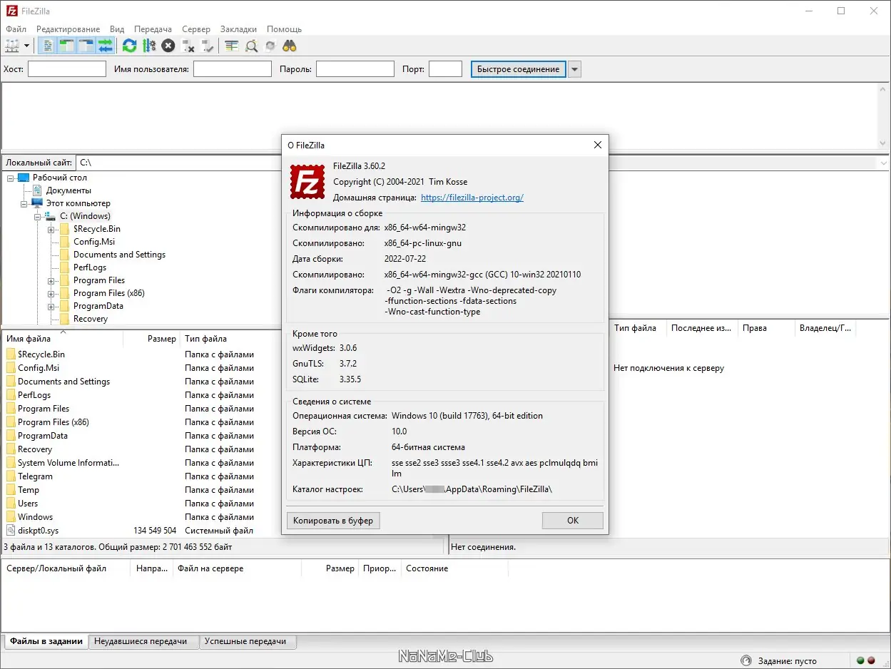The image size is (891, 669).
Task: Select PerfLogs folder in the local tree
Action: (90, 267)
